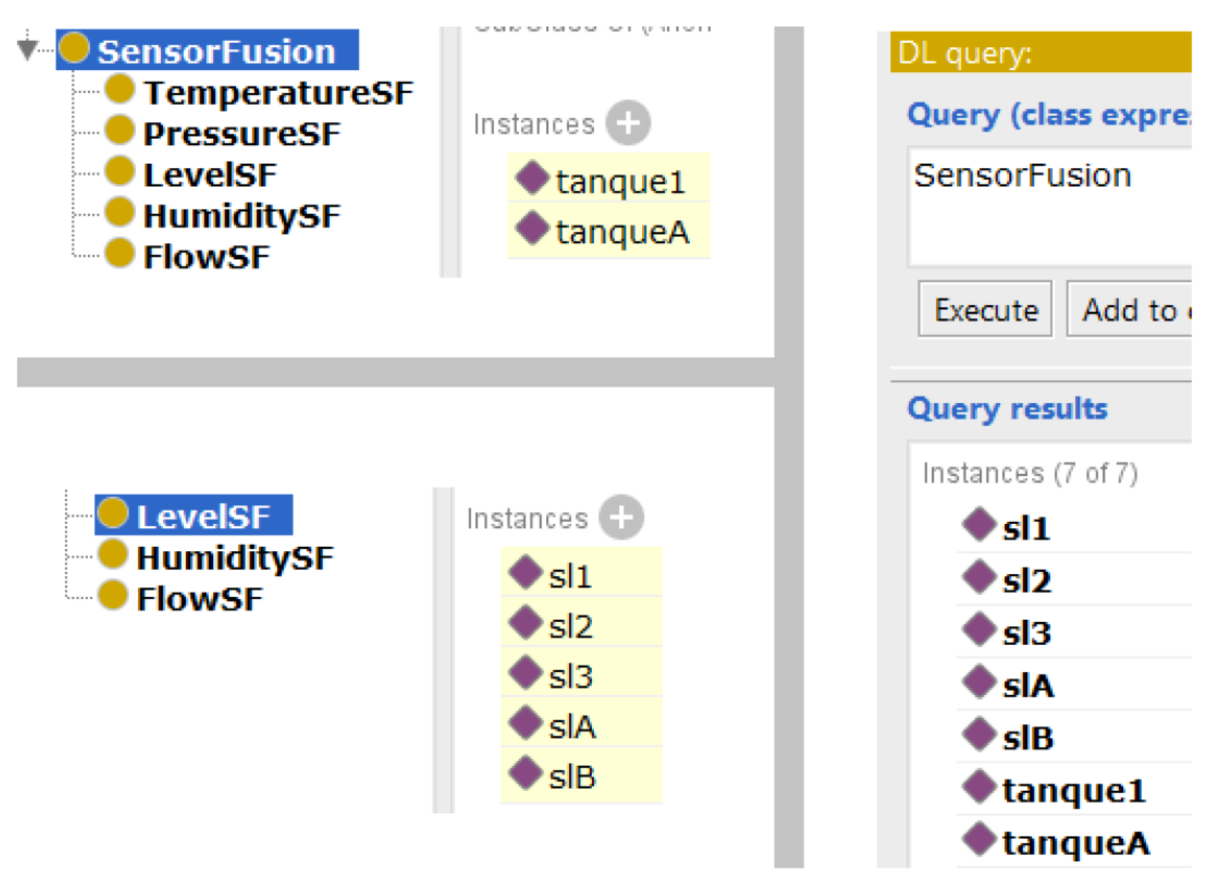Image resolution: width=1208 pixels, height=893 pixels.
Task: Select the TemperatureSF class in tree
Action: [x=278, y=93]
